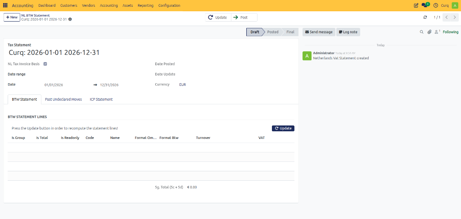Click the Accounting app name
The height and width of the screenshot is (219, 461).
pos(23,5)
